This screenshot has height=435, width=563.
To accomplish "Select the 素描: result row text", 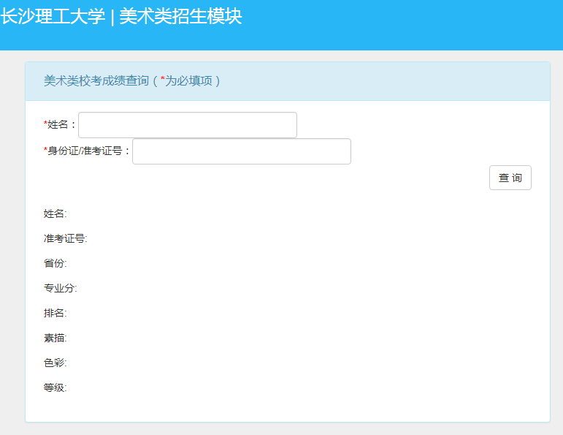I will [55, 338].
